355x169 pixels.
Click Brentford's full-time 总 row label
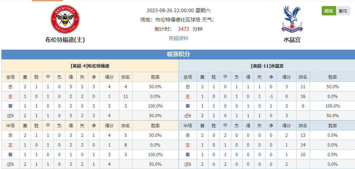pyautogui.click(x=10, y=87)
